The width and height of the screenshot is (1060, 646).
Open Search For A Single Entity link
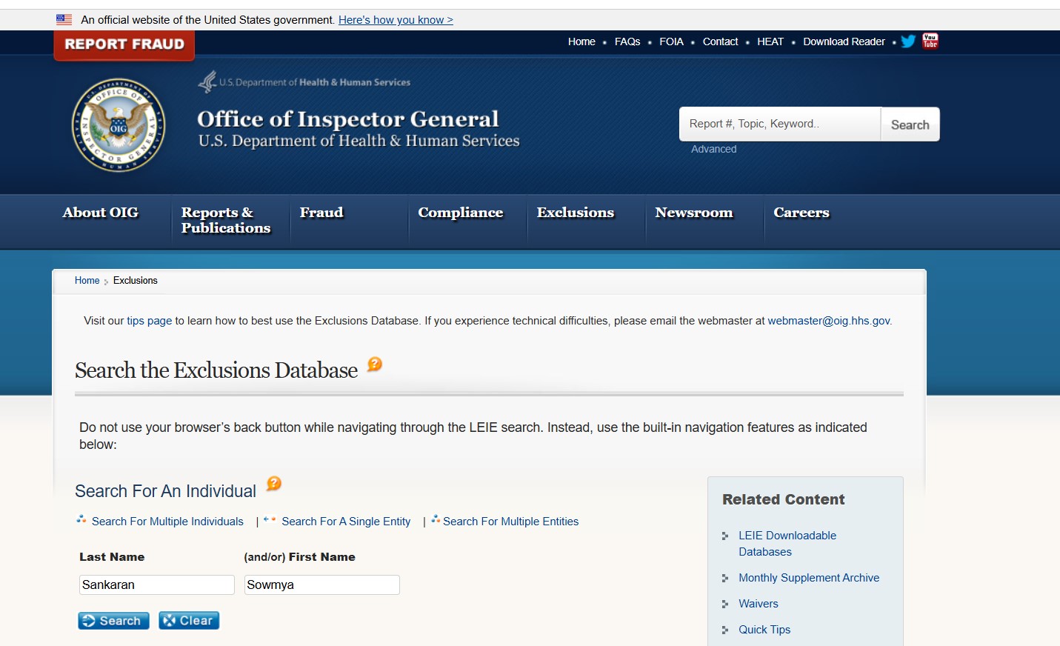(x=346, y=522)
